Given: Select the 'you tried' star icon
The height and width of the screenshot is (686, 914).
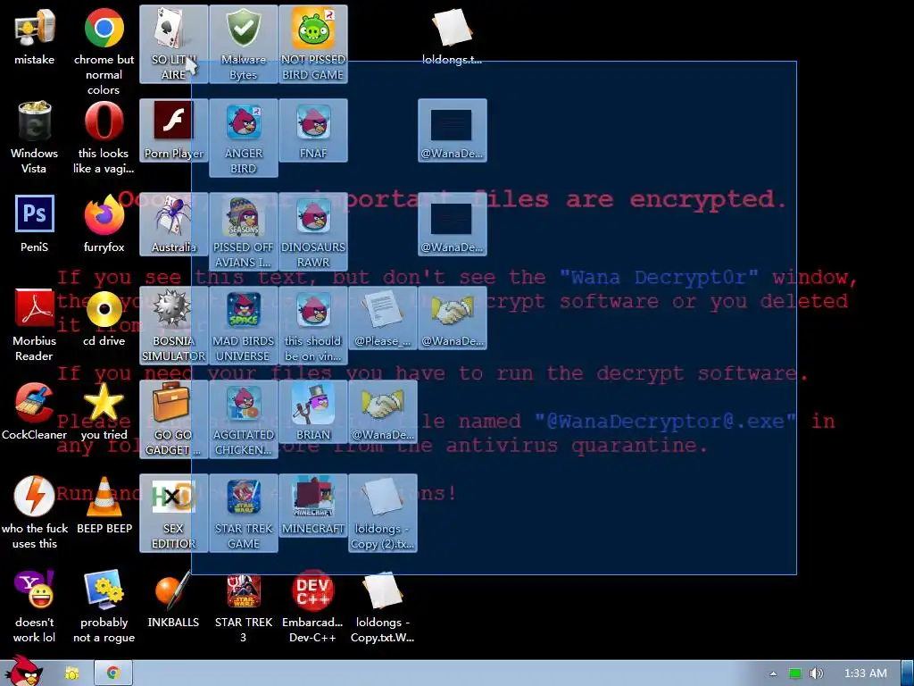Looking at the screenshot, I should pos(104,412).
